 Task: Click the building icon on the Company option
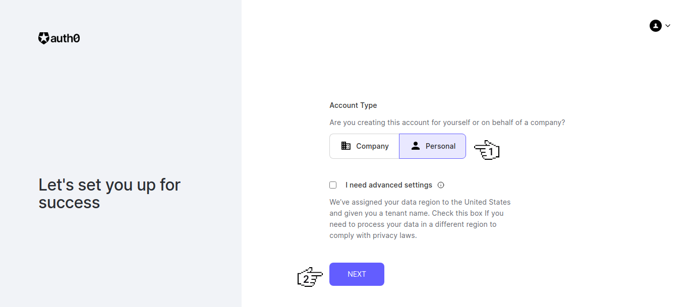346,146
